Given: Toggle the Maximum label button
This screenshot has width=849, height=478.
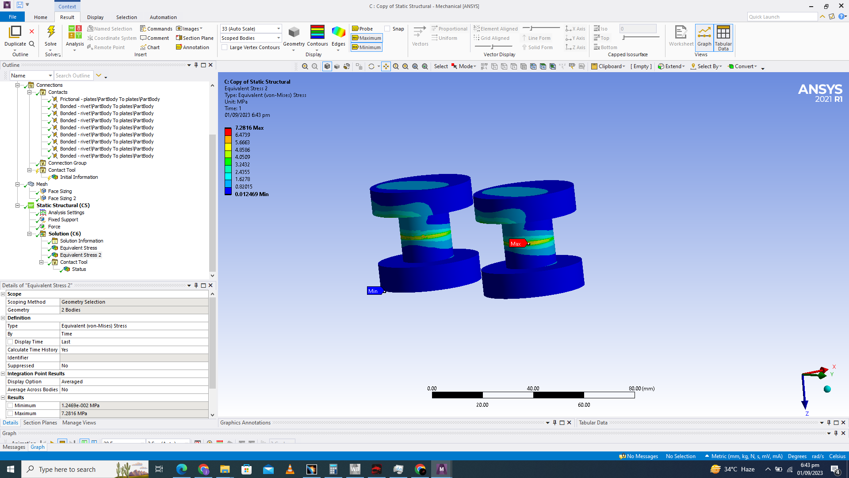Looking at the screenshot, I should tap(367, 38).
